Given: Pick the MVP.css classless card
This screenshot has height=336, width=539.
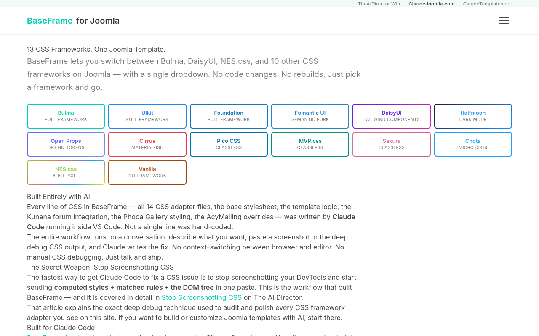Looking at the screenshot, I should point(310,144).
